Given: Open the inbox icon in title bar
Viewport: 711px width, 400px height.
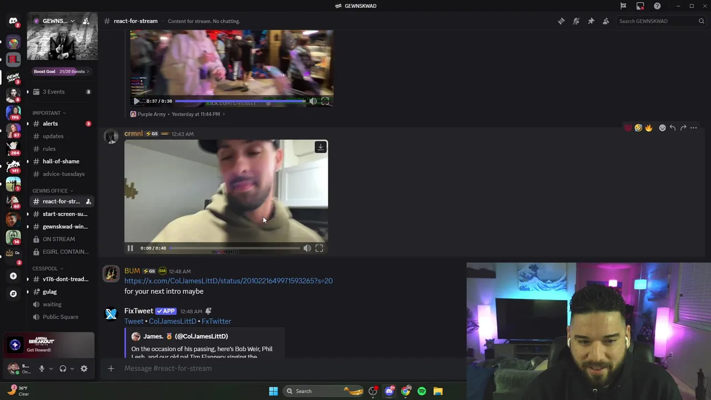Looking at the screenshot, I should point(640,6).
